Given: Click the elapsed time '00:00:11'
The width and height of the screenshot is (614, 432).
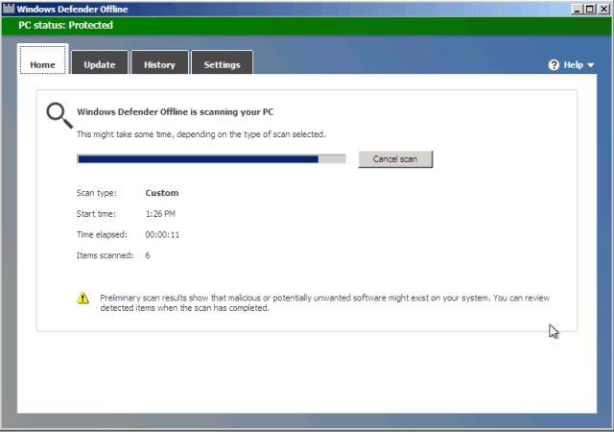Looking at the screenshot, I should point(162,234).
